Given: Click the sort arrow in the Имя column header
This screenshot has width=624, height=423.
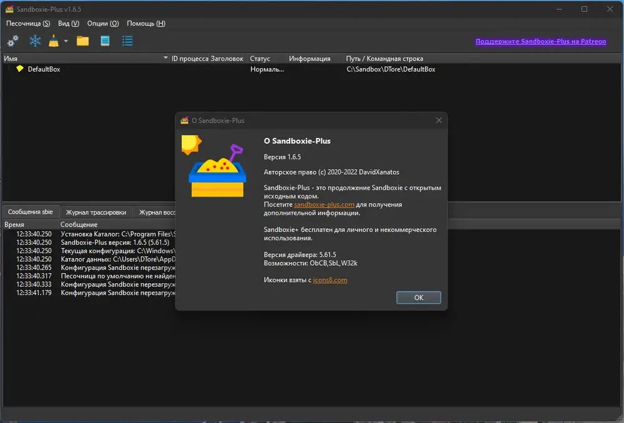Looking at the screenshot, I should coord(165,58).
